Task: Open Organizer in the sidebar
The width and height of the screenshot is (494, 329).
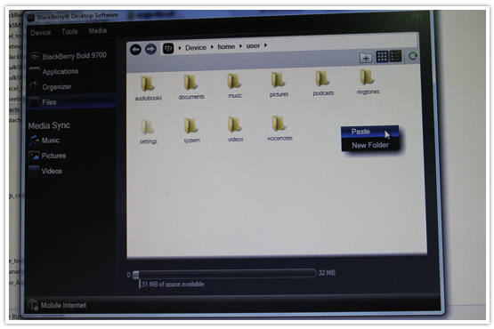Action: click(51, 86)
